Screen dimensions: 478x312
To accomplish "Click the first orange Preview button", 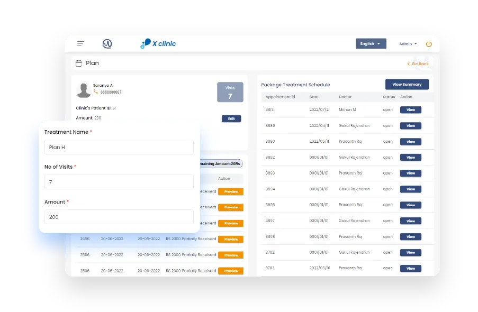I will [x=231, y=191].
